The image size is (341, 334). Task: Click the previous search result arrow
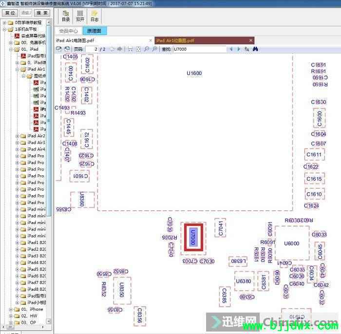[x=231, y=49]
